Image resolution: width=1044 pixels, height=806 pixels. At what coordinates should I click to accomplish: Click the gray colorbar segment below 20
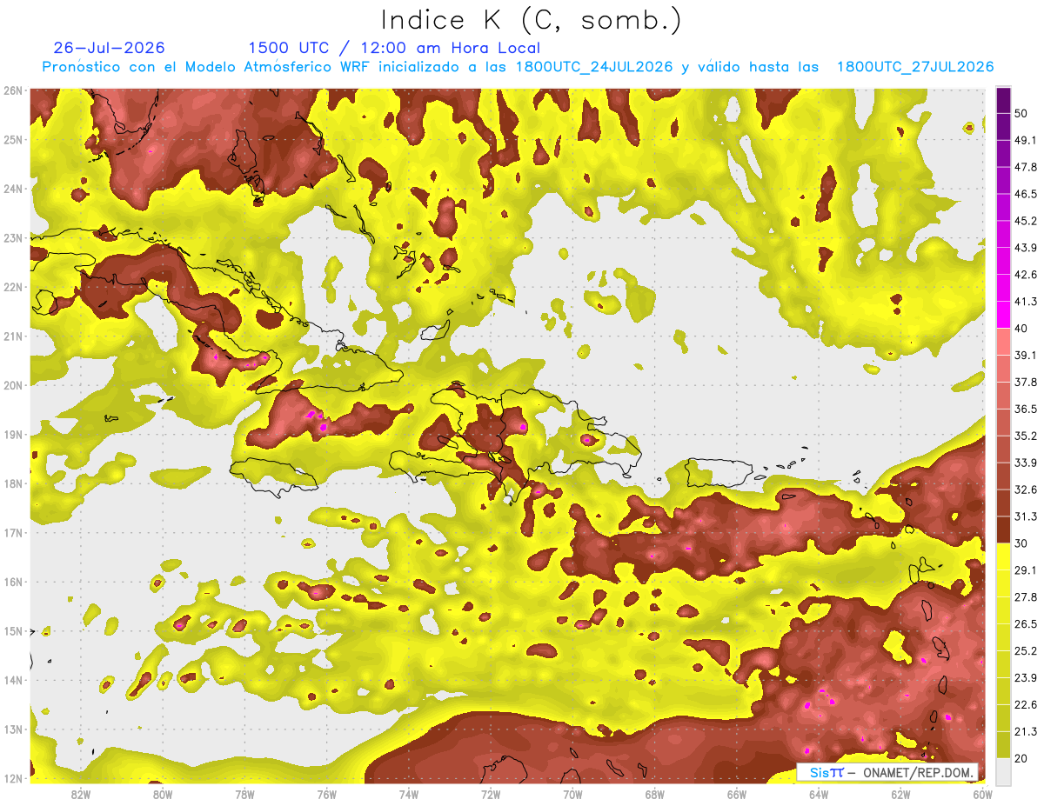[1003, 770]
